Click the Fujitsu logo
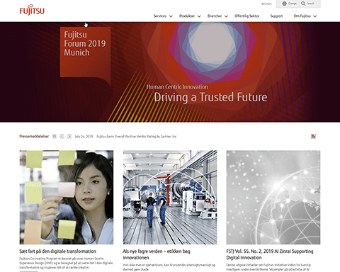The width and height of the screenshot is (340, 272). coord(32,10)
